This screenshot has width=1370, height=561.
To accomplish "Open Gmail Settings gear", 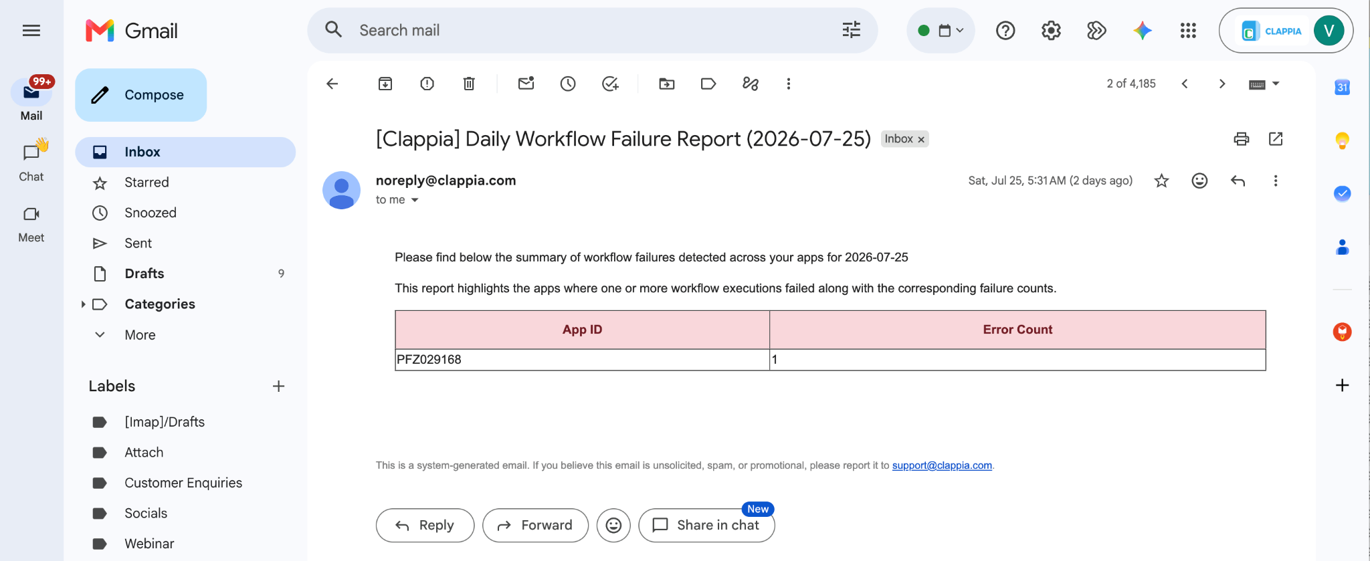I will [x=1051, y=30].
